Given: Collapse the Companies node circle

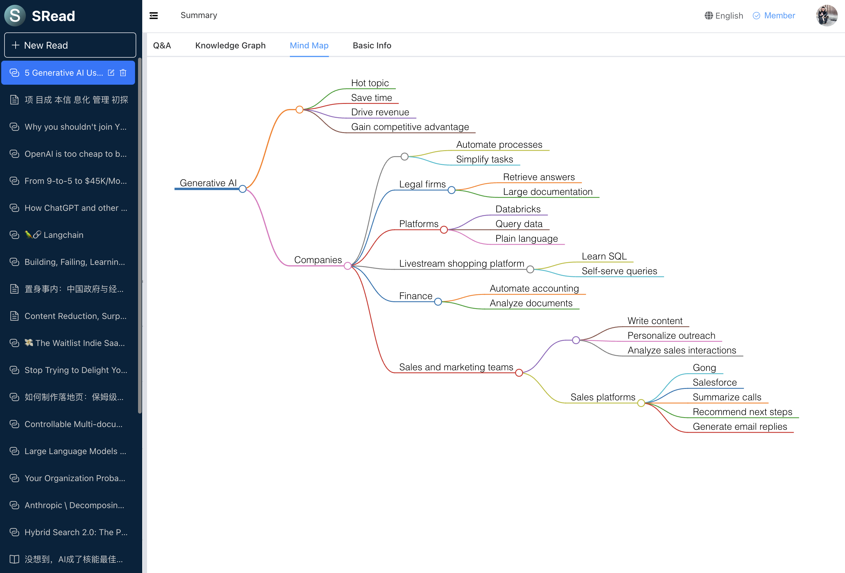Looking at the screenshot, I should pos(347,266).
